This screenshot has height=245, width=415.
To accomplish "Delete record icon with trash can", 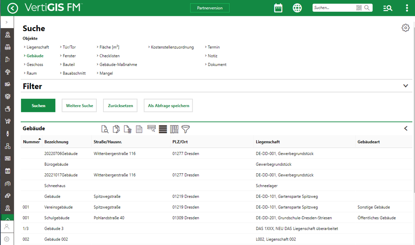I will (128, 129).
